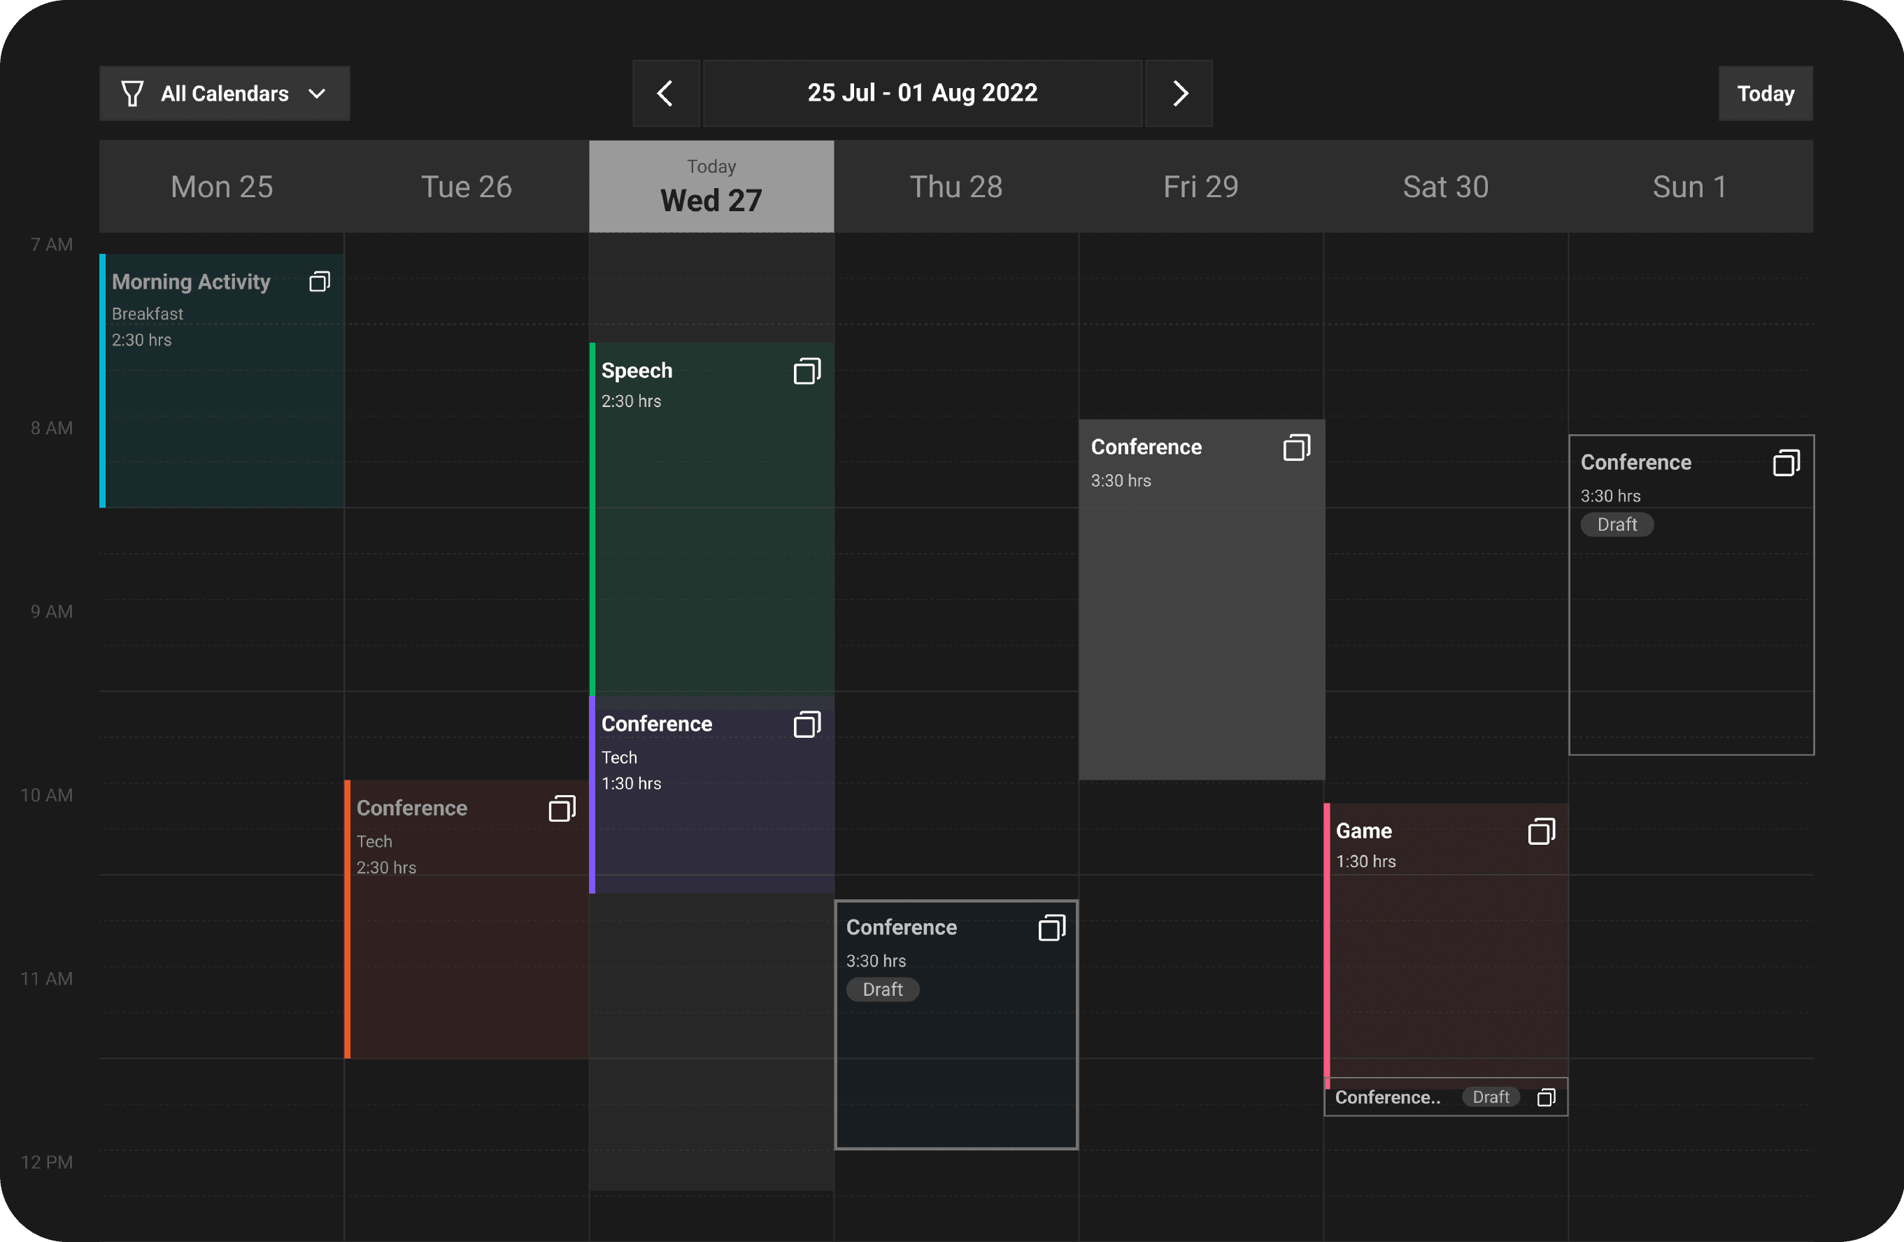This screenshot has height=1242, width=1904.
Task: Open the All Calendars dropdown
Action: tap(224, 94)
